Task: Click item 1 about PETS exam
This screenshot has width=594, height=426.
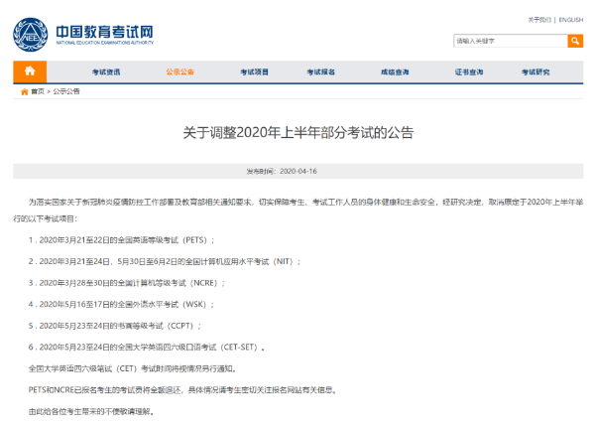Action: pyautogui.click(x=121, y=240)
